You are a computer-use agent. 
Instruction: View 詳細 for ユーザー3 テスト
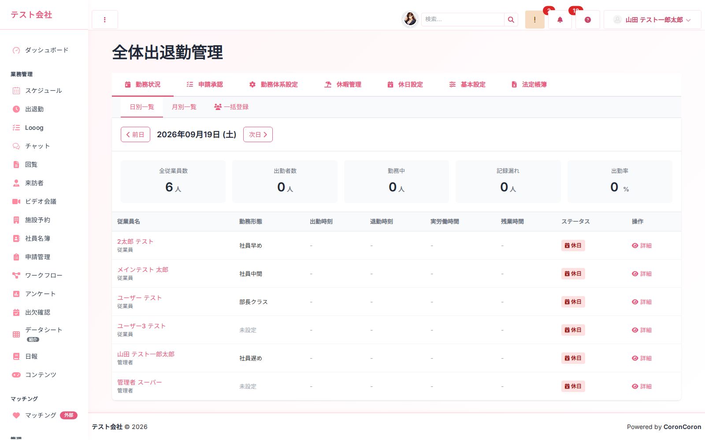642,330
